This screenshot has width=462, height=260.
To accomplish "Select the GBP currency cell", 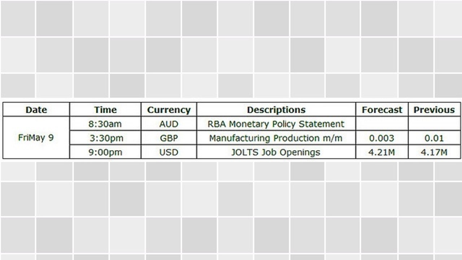I will [169, 138].
